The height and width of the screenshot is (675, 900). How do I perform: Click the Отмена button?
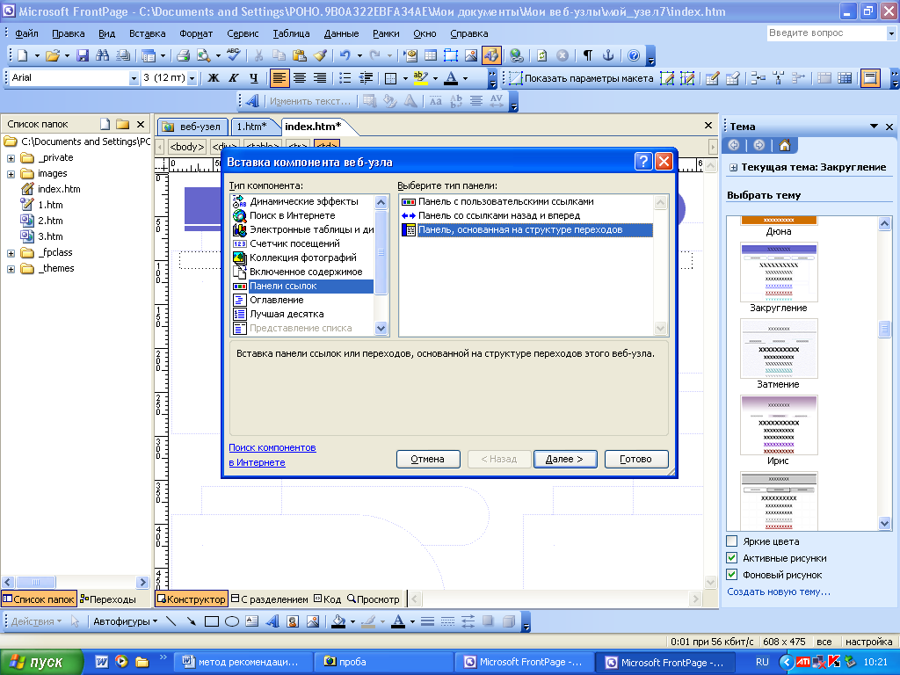coord(428,459)
